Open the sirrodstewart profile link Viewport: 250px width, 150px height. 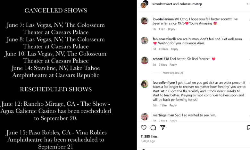[162, 4]
